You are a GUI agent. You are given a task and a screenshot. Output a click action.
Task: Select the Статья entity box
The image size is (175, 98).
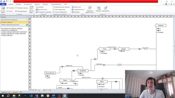tap(104, 49)
